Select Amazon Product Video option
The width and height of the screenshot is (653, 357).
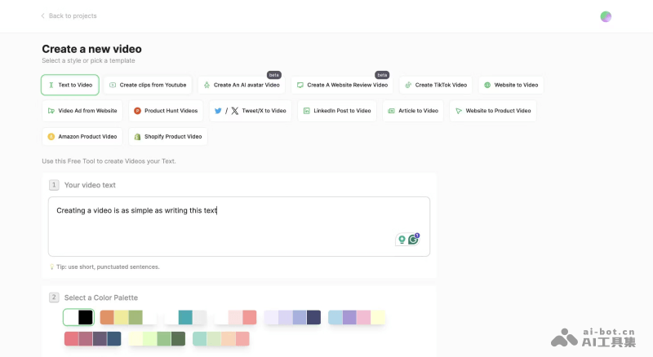tap(82, 136)
